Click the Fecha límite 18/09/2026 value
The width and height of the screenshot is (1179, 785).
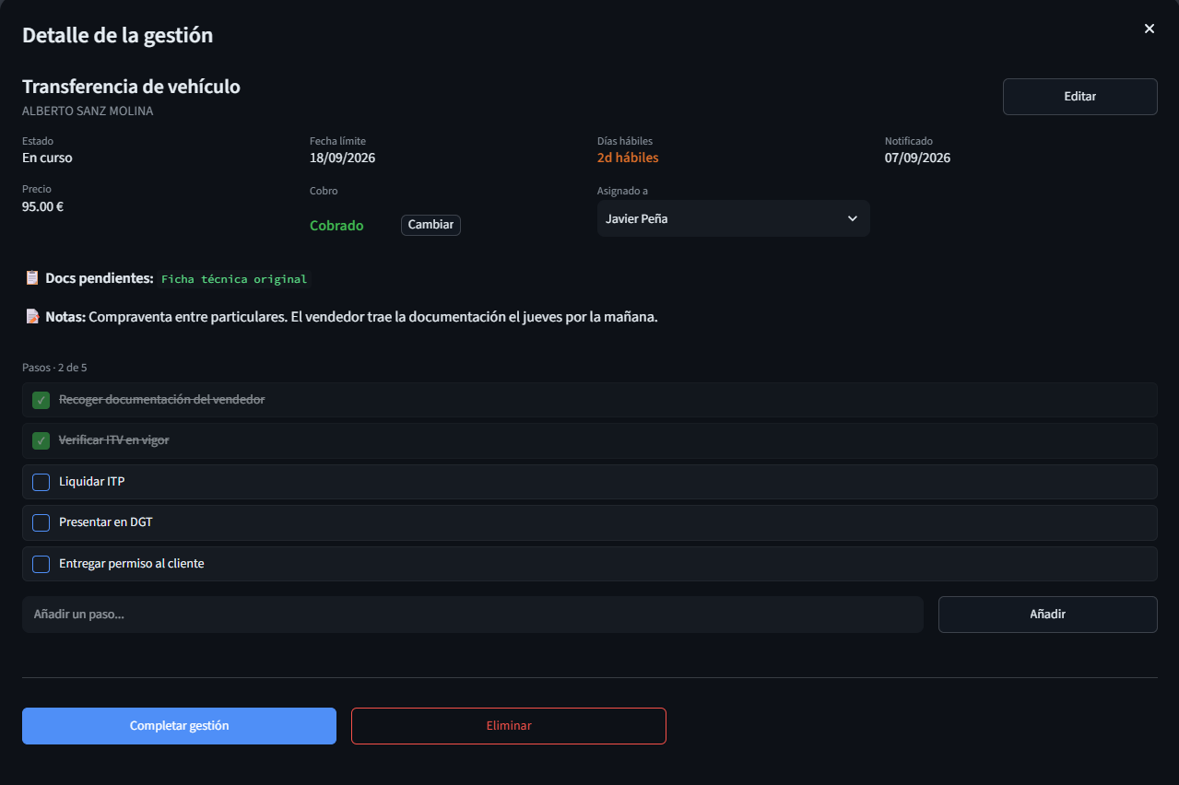tap(342, 158)
